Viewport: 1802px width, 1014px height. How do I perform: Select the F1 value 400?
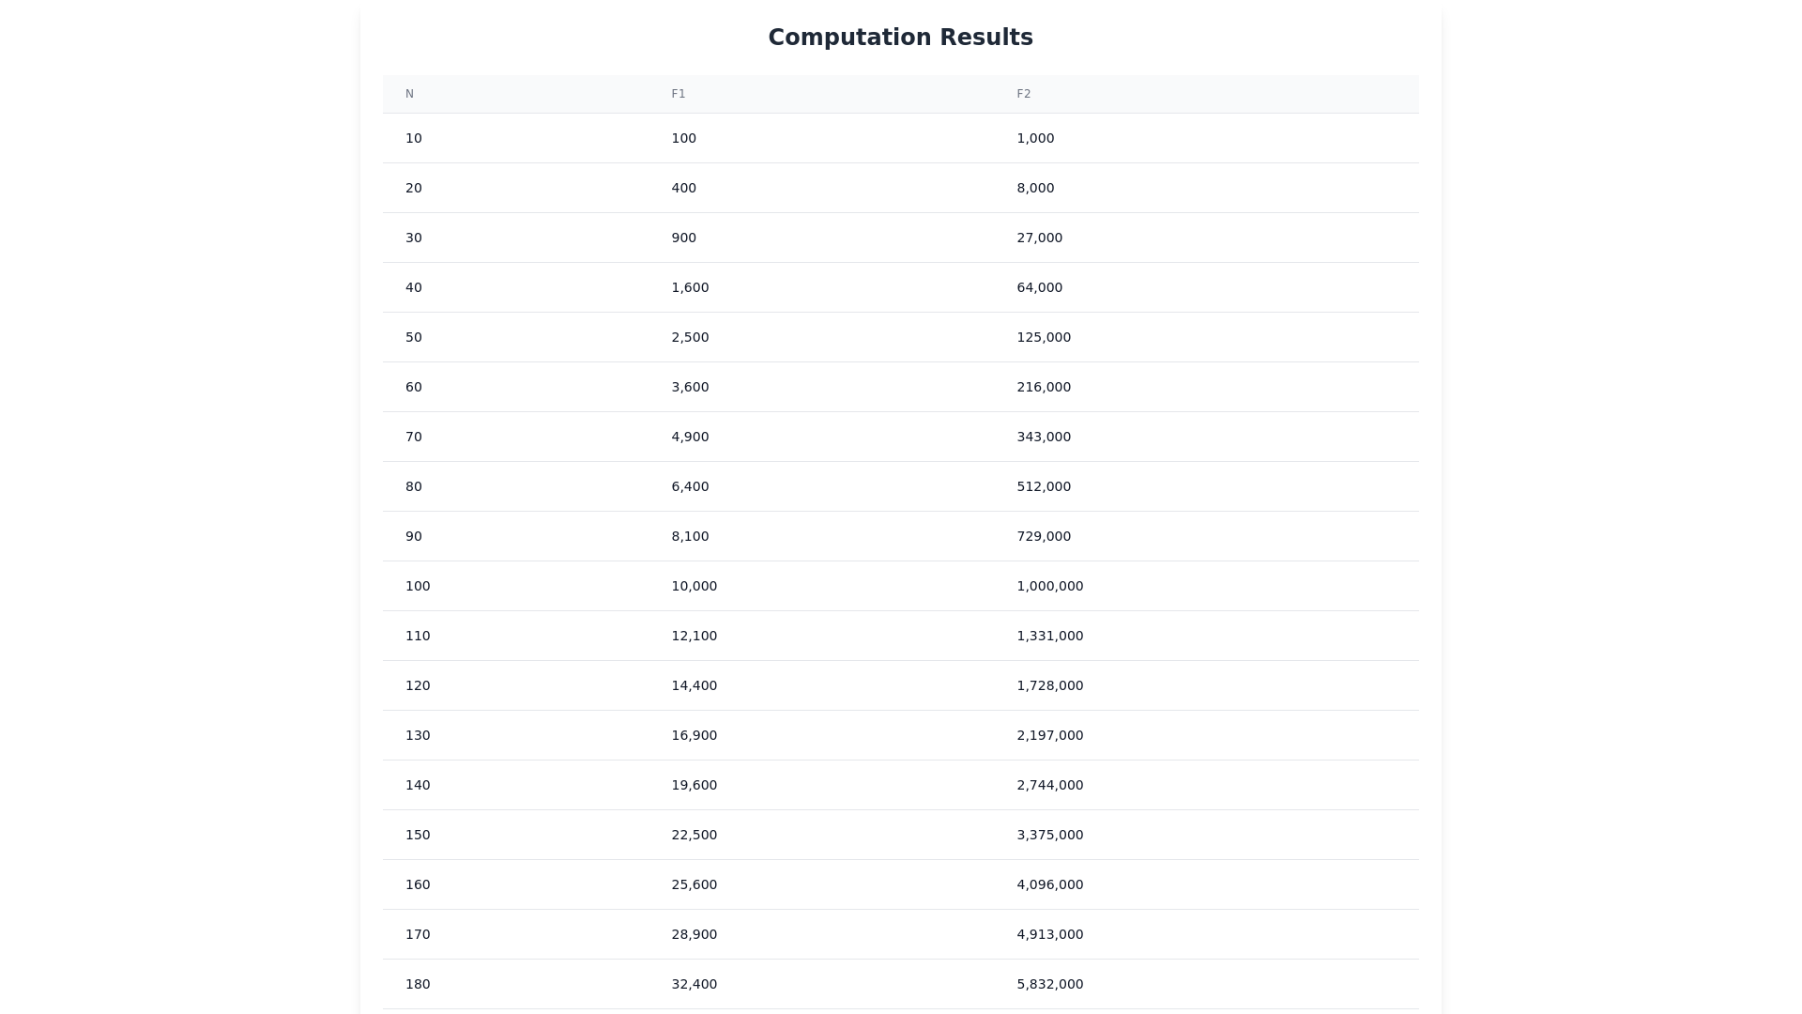684,188
